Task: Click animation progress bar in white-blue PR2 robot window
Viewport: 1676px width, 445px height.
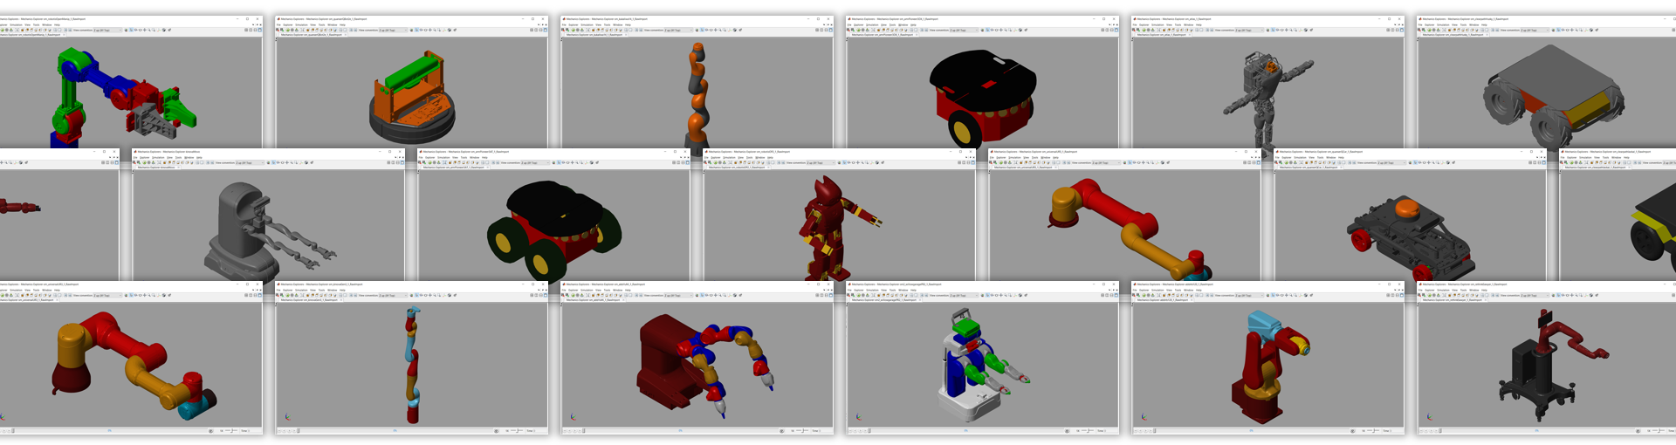Action: coord(965,430)
